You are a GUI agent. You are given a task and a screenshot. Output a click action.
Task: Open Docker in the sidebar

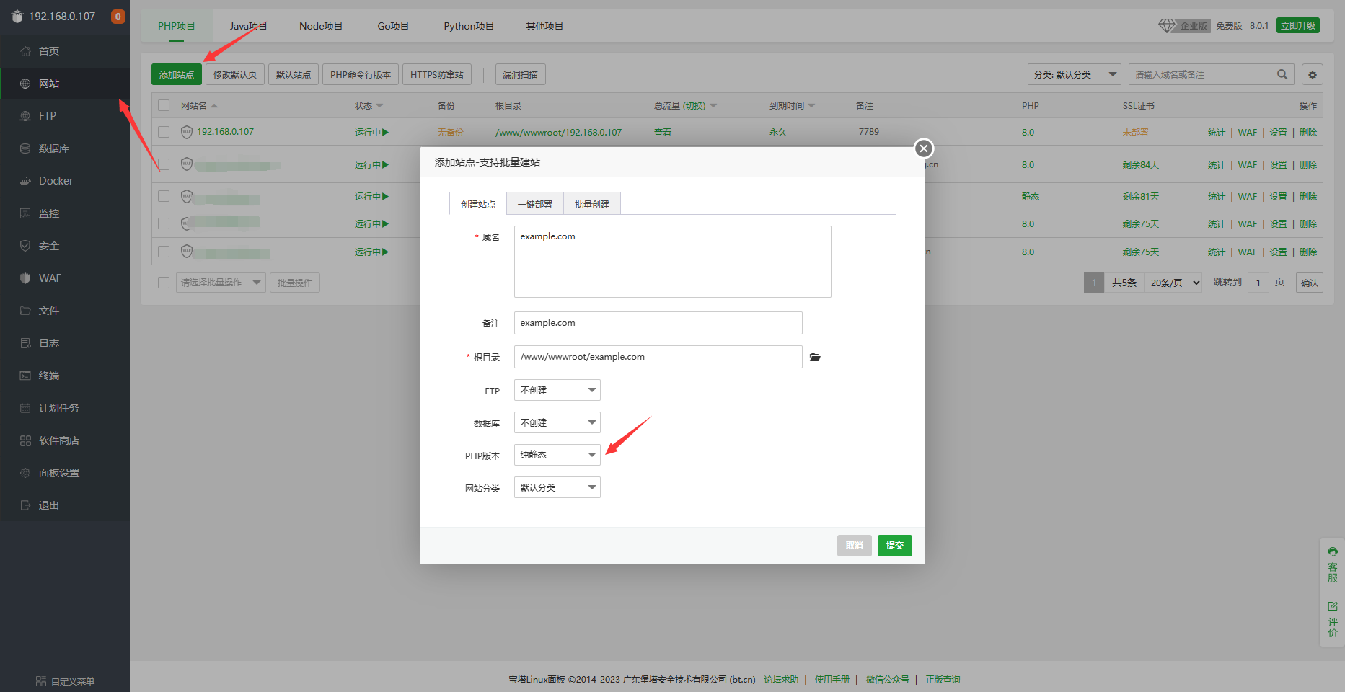point(56,181)
